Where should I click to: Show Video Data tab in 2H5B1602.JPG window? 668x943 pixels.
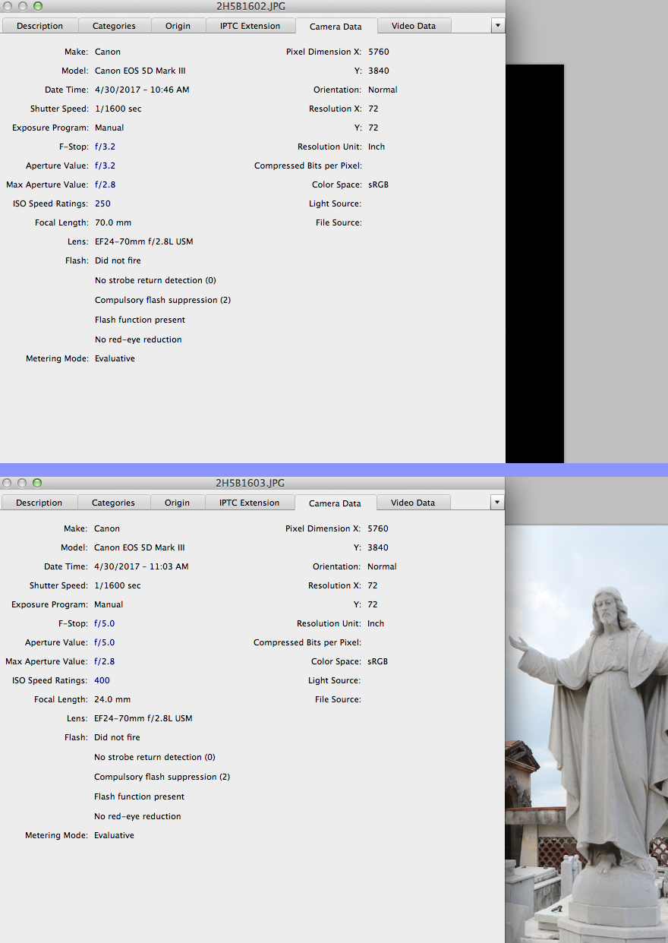(x=413, y=26)
